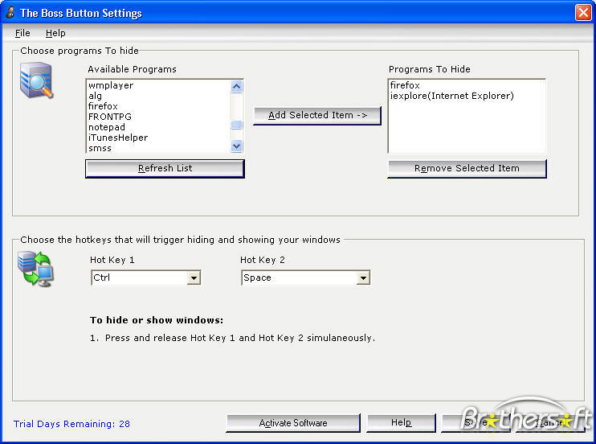Open the File menu
Image resolution: width=596 pixels, height=444 pixels.
[22, 33]
